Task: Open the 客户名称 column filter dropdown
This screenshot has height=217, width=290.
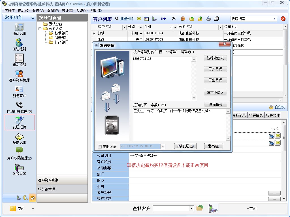Action: [124, 27]
